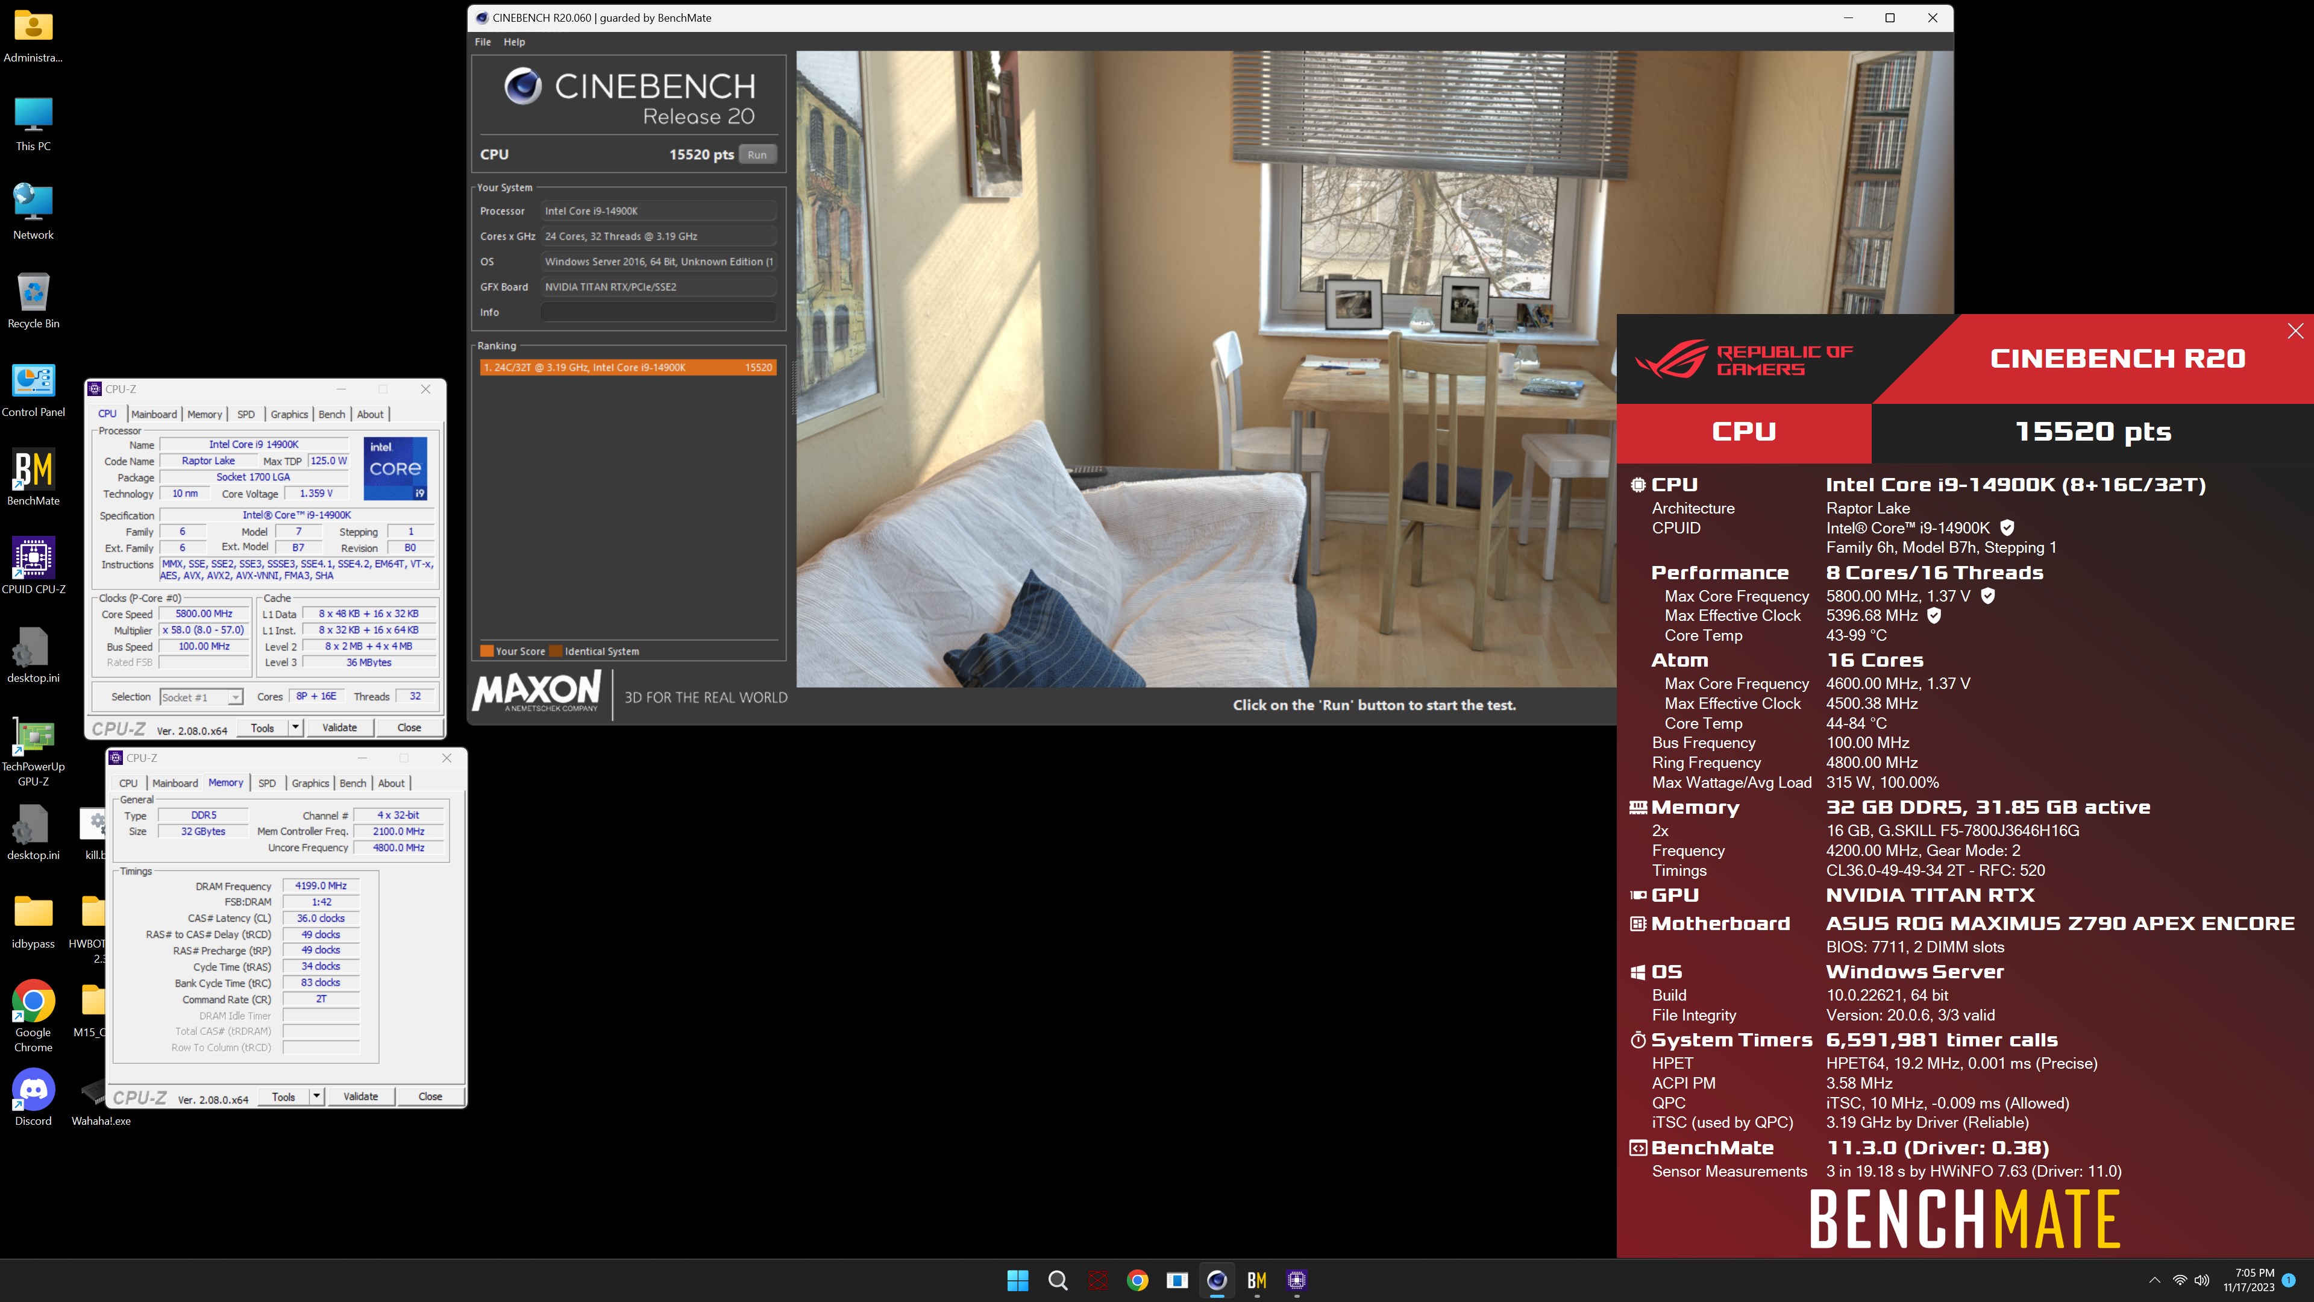
Task: Launch TechPowerUp GPU-Z desktop shortcut
Action: tap(33, 751)
